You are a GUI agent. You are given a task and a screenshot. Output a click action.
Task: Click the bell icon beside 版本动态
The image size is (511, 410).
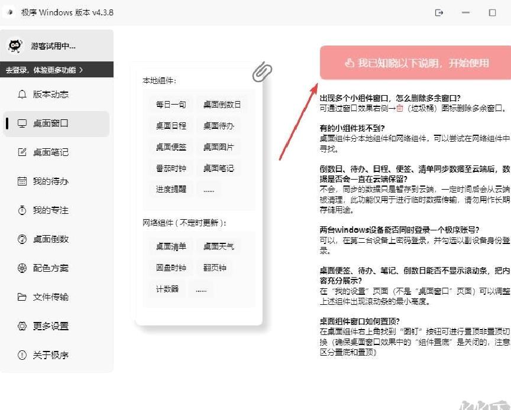click(x=22, y=95)
